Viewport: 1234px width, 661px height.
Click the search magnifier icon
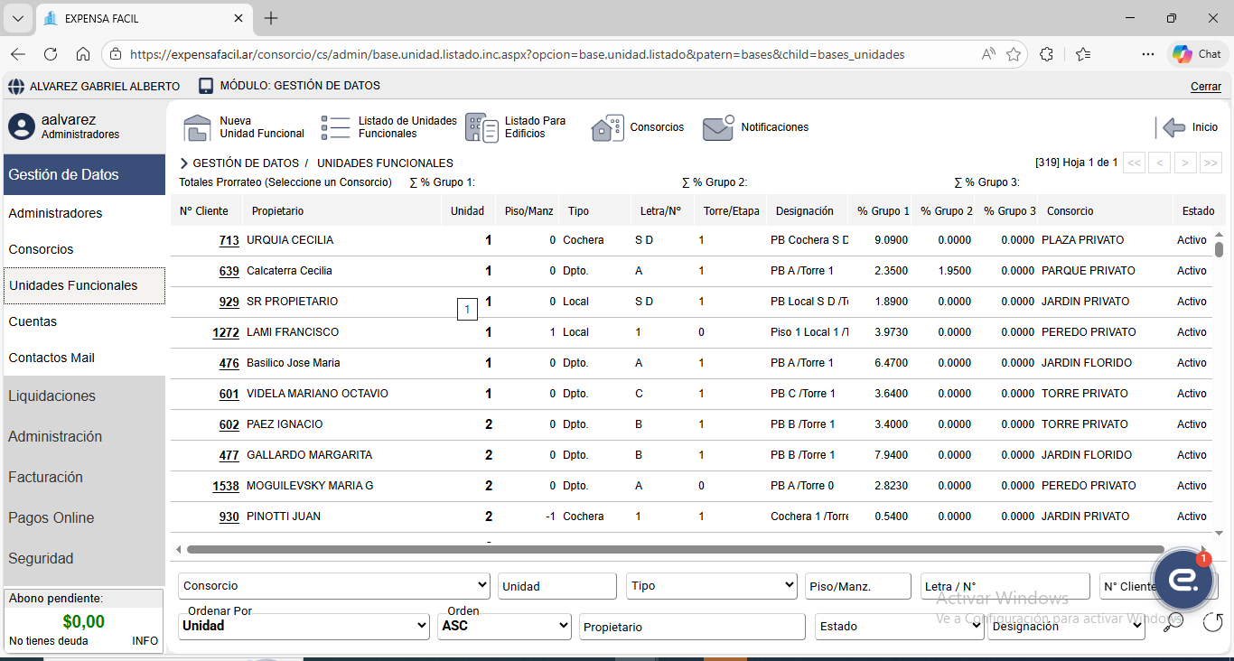click(x=1173, y=621)
